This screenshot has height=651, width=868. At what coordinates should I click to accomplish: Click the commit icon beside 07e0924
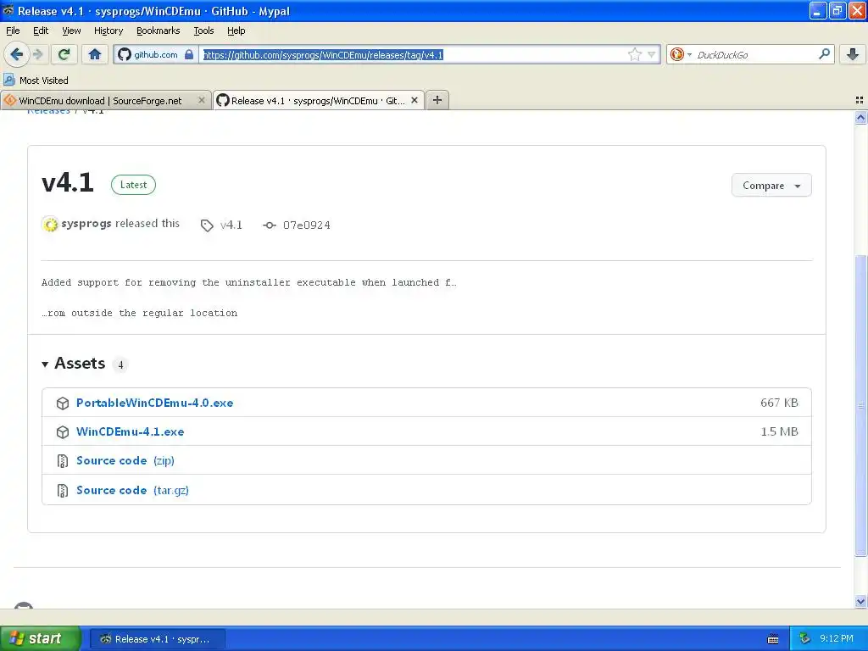pos(269,225)
